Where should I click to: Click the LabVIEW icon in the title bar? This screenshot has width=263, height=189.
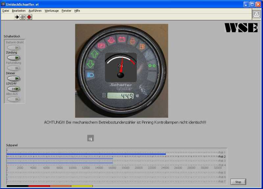[x=3, y=4]
